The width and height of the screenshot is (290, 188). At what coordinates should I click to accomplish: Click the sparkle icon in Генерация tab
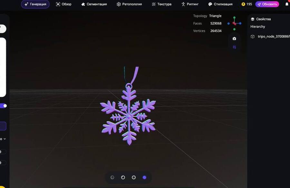26,4
